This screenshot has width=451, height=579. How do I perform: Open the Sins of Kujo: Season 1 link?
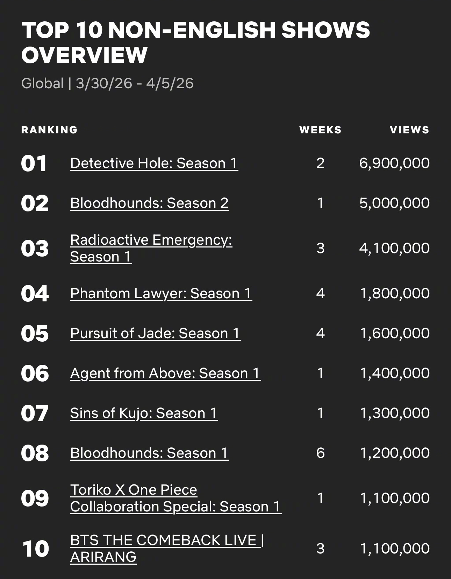[144, 413]
